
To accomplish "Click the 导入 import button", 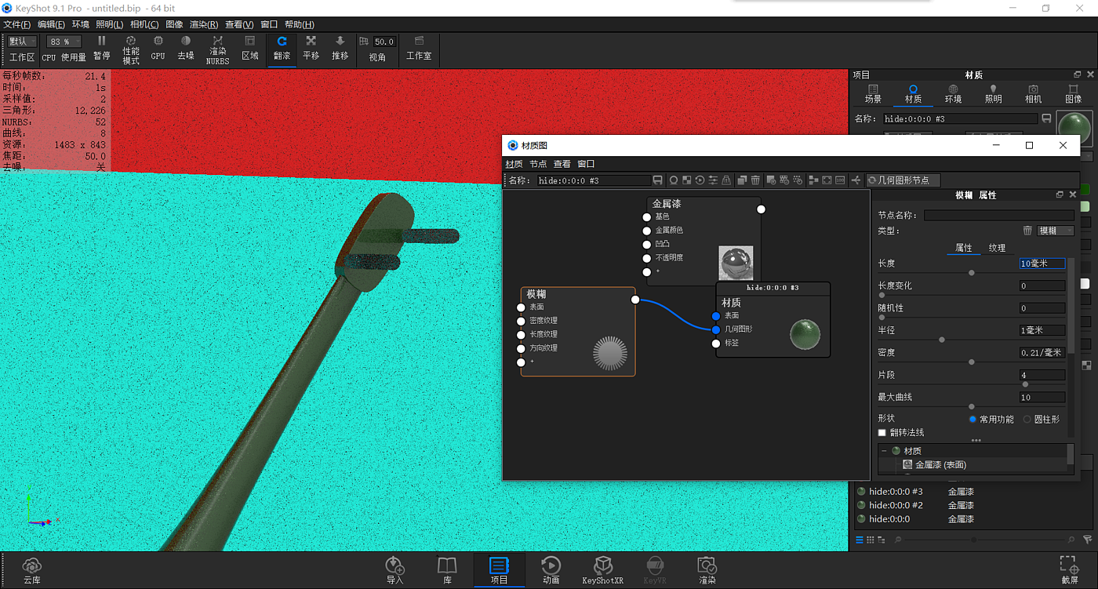I will pos(394,570).
